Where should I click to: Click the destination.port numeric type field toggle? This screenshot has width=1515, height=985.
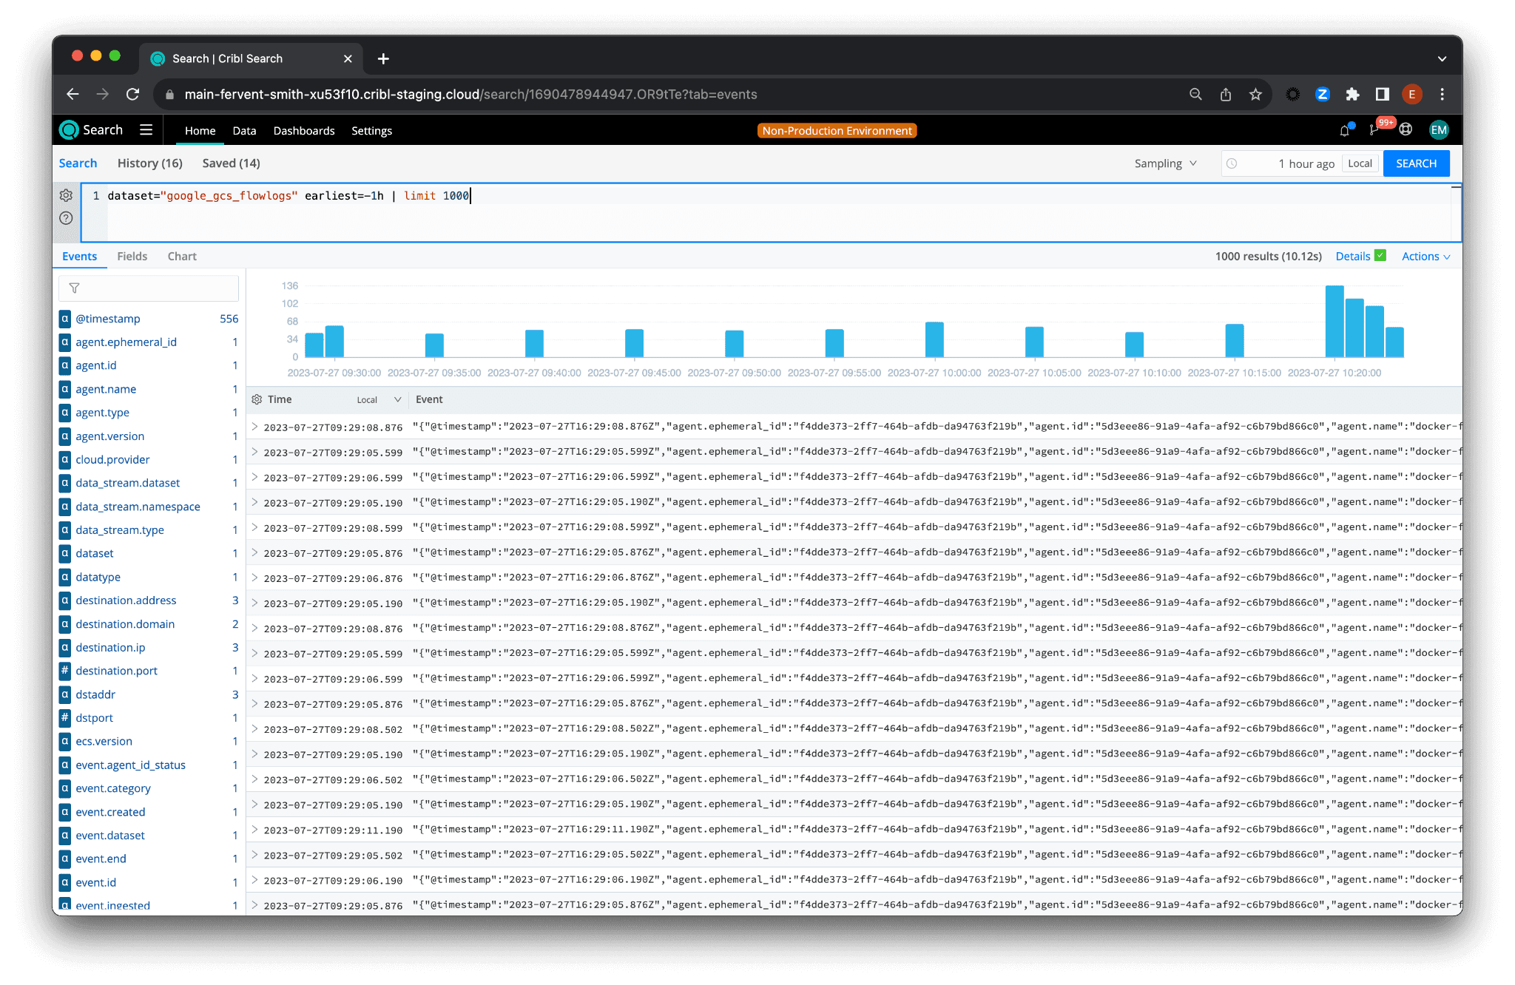pyautogui.click(x=65, y=671)
